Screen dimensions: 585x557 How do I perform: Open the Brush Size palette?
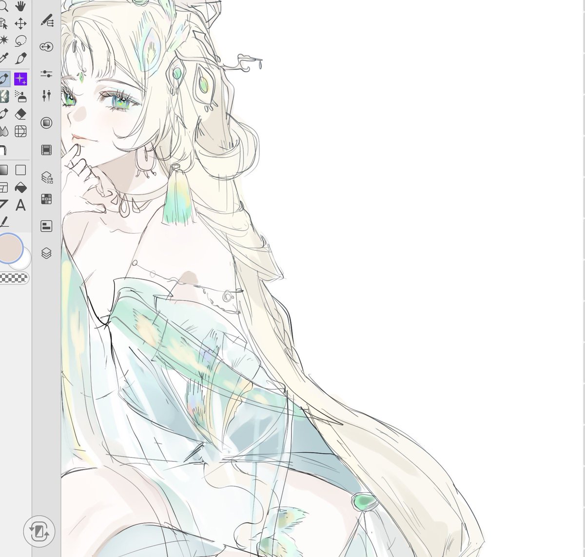pos(46,96)
